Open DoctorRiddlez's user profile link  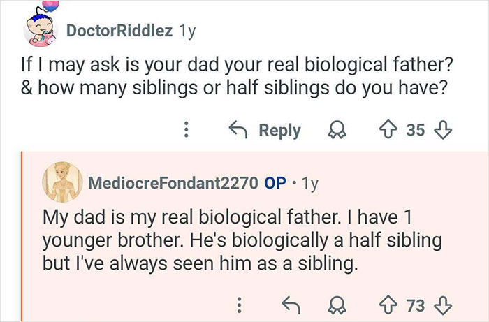[119, 31]
